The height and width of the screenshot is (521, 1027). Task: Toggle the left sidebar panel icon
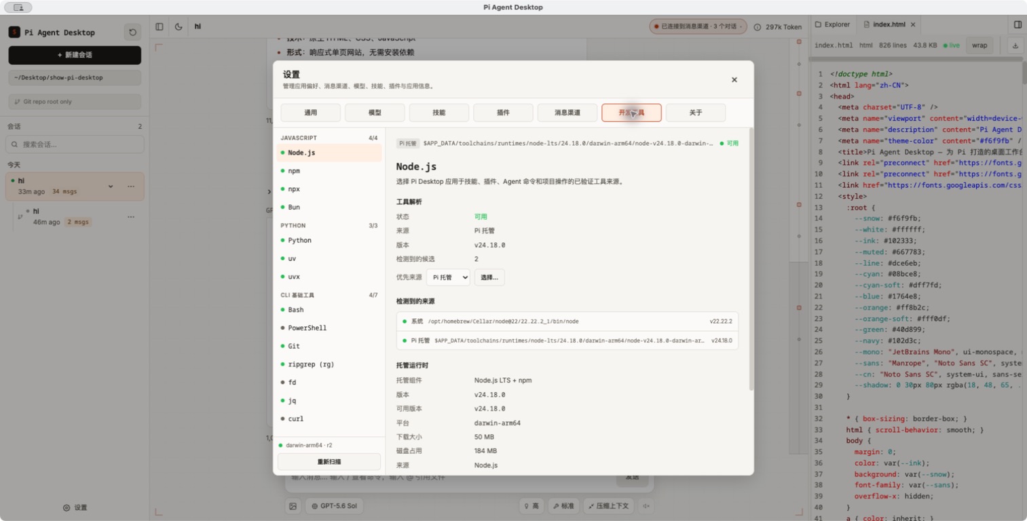tap(160, 26)
